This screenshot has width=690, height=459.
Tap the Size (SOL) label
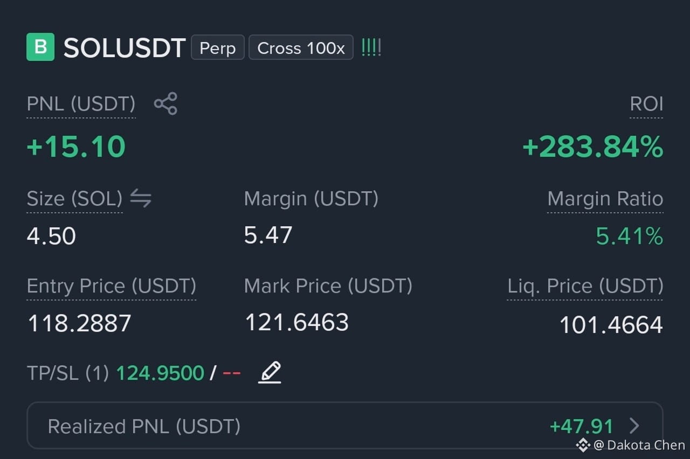point(74,199)
